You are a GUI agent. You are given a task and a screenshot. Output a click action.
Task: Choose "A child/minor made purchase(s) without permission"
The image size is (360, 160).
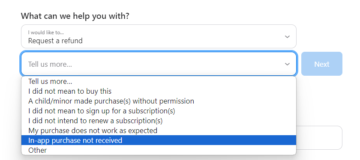click(159, 101)
